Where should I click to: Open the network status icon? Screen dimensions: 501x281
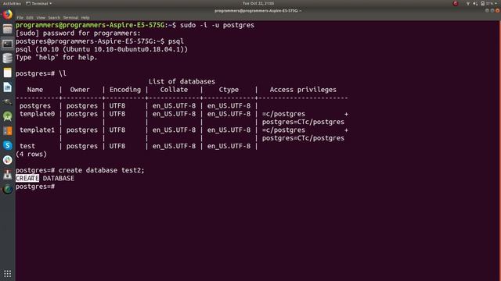[468, 3]
